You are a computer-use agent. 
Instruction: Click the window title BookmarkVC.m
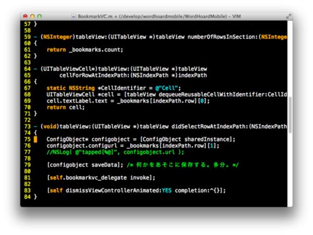[95, 16]
